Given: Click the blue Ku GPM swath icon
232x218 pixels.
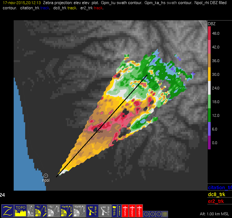Looking at the screenshot, I should pyautogui.click(x=41, y=211).
